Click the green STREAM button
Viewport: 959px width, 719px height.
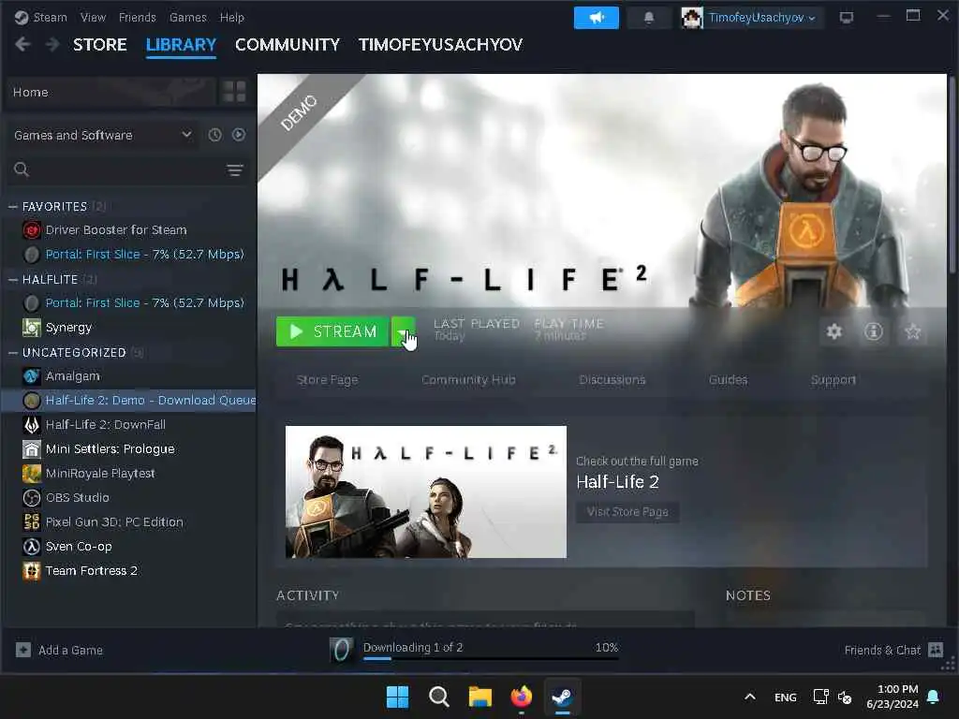pyautogui.click(x=332, y=331)
